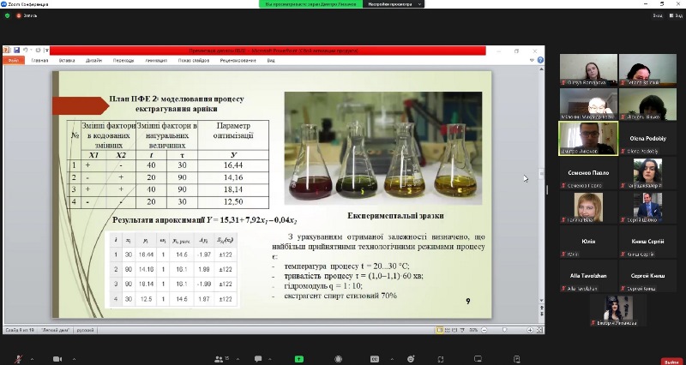Open PowerPoint Вид tab
The width and height of the screenshot is (686, 365).
(x=271, y=61)
